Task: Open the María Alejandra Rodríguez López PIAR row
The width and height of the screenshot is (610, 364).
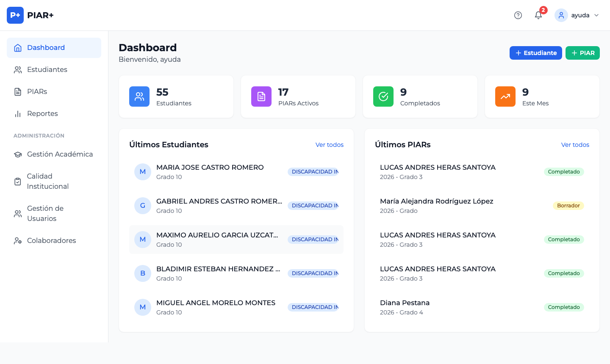Action: (436, 205)
